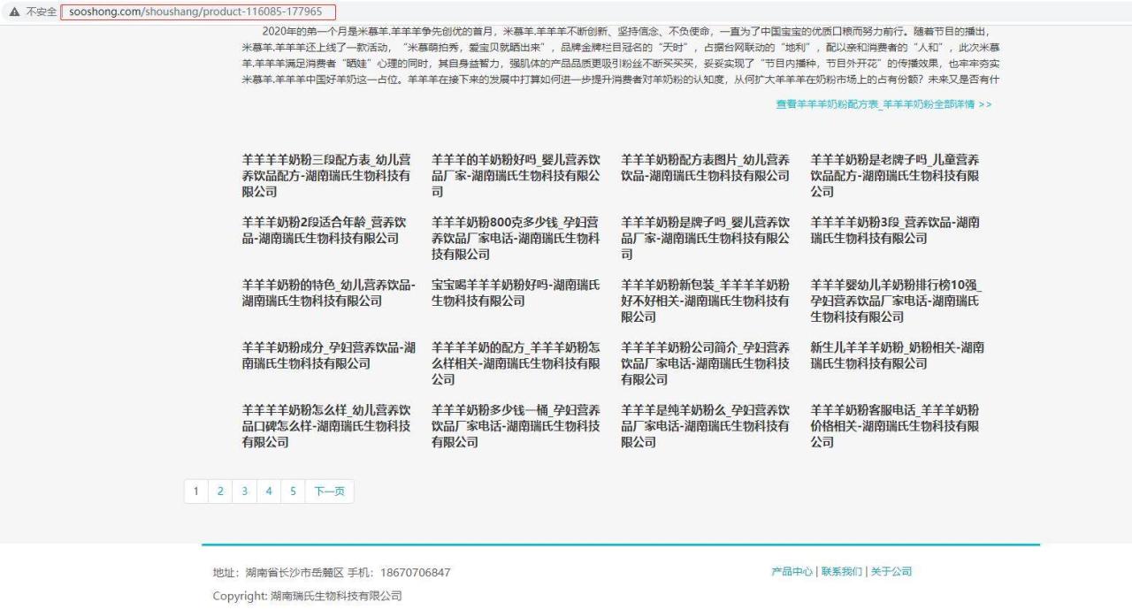Click the 下一页 next page button
This screenshot has height=610, width=1132.
(x=328, y=491)
